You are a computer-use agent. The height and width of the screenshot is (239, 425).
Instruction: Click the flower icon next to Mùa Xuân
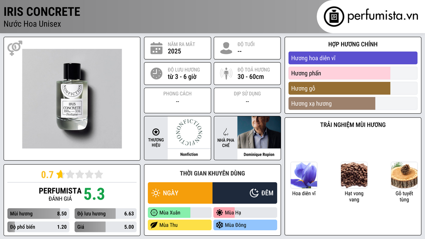pos(154,213)
